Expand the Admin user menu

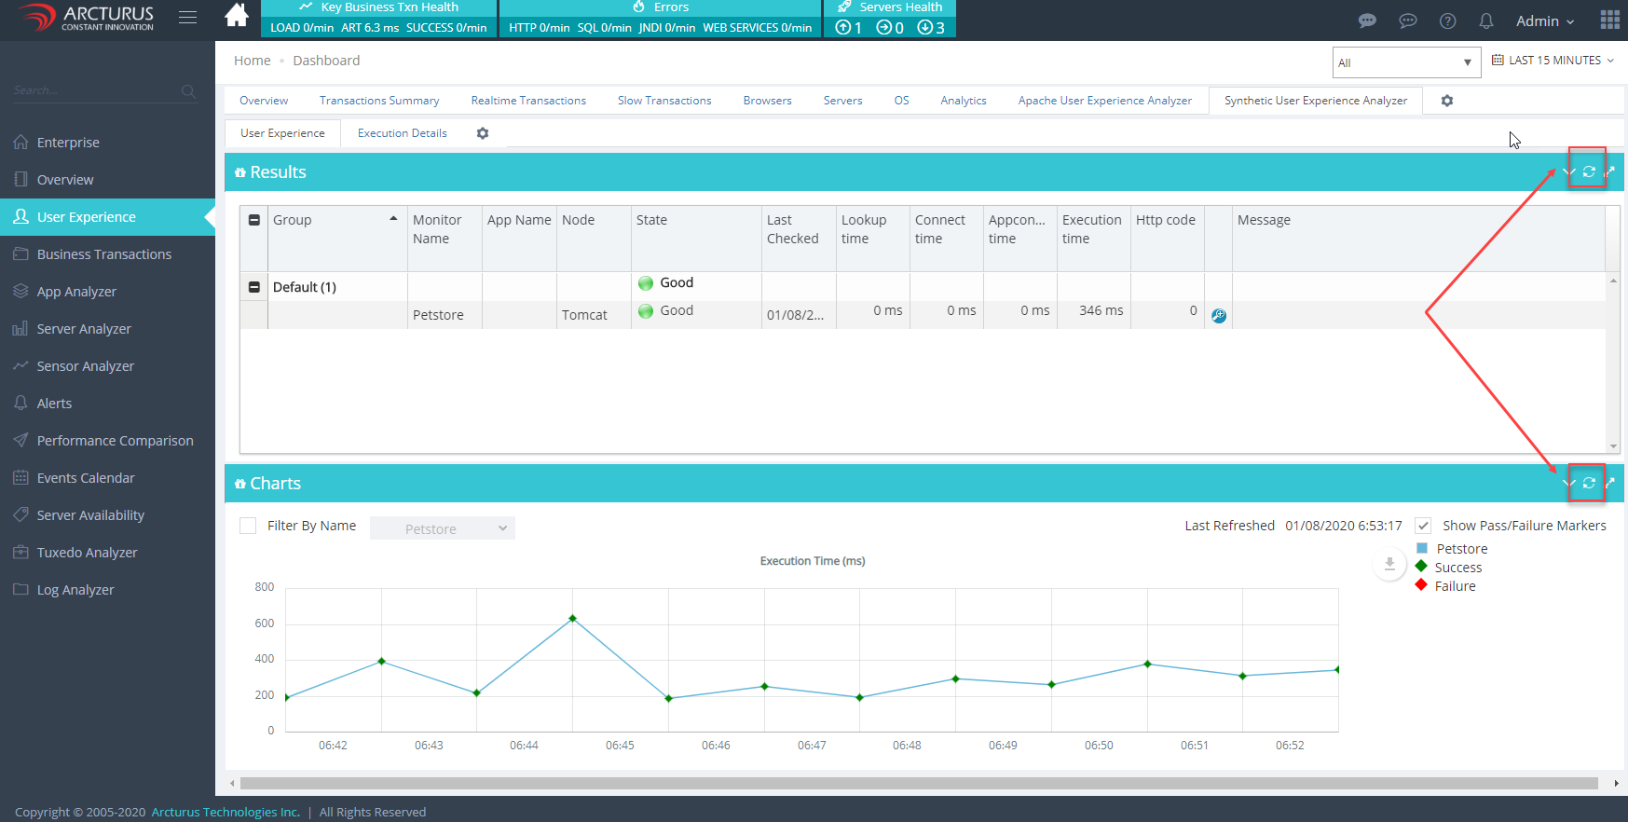tap(1544, 21)
